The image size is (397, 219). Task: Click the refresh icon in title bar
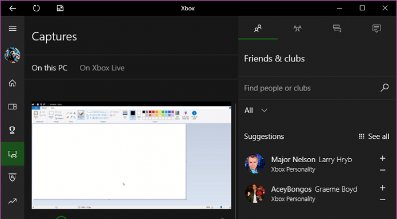pyautogui.click(x=37, y=8)
